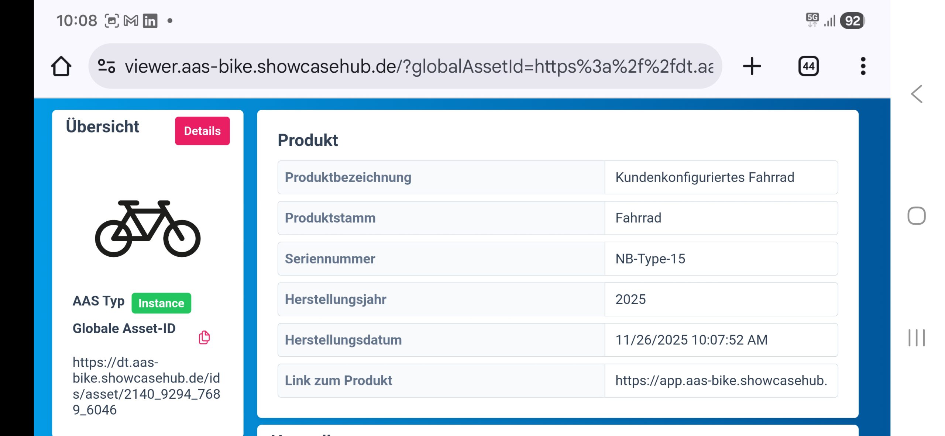Open a new tab with plus icon
The width and height of the screenshot is (945, 436).
click(752, 66)
